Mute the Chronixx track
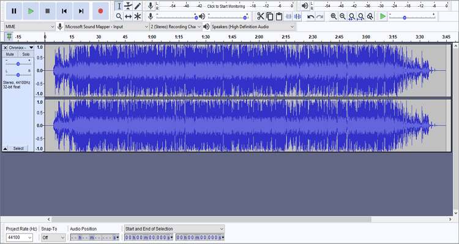Viewport: 459px width, 244px height. pos(10,54)
